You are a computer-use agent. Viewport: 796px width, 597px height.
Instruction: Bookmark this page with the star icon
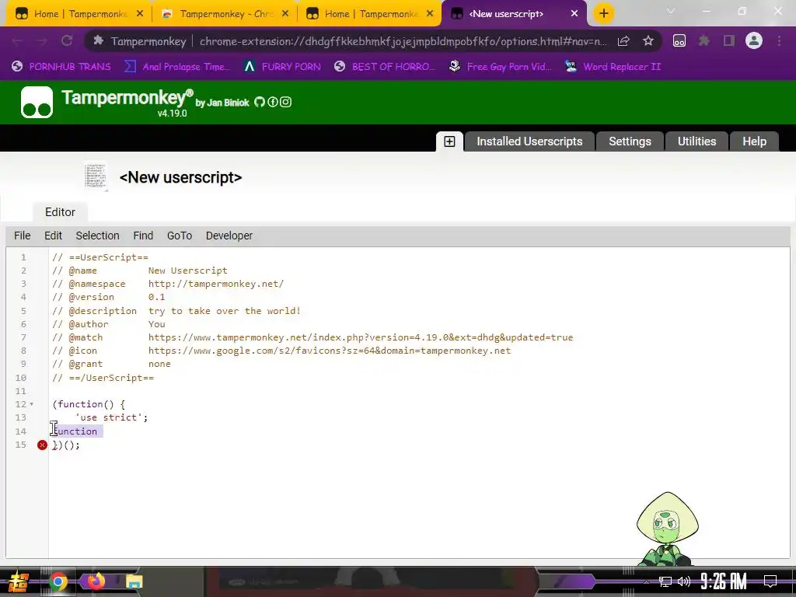point(648,41)
